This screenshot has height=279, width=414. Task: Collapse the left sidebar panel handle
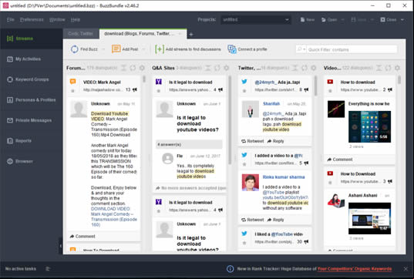tap(60, 246)
